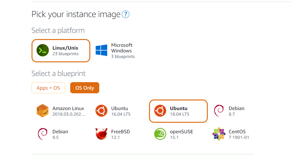291x155 pixels.
Task: Click the Linux/Unix terminal icon
Action: [43, 51]
